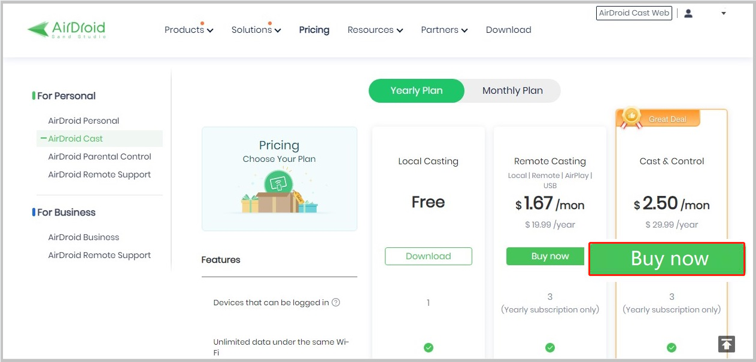This screenshot has height=362, width=756.
Task: Select AirDroid Business in the sidebar
Action: click(x=84, y=237)
